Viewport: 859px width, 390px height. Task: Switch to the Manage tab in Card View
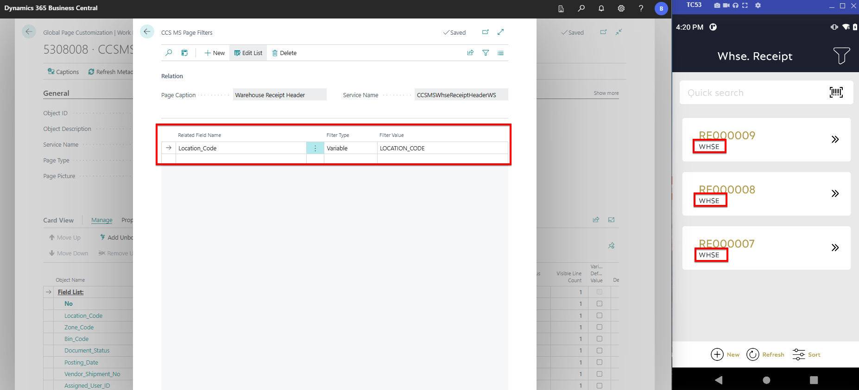click(101, 220)
